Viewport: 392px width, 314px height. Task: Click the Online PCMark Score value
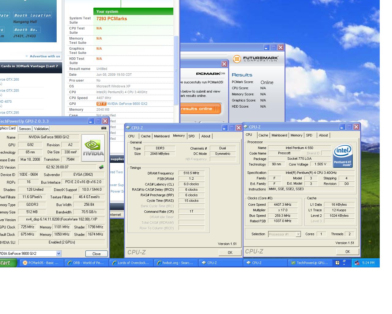pyautogui.click(x=267, y=82)
